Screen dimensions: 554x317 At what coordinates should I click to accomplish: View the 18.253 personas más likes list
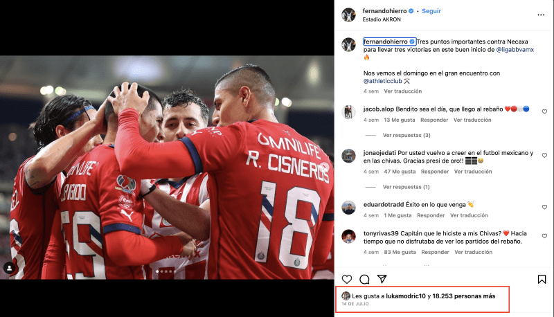point(463,296)
